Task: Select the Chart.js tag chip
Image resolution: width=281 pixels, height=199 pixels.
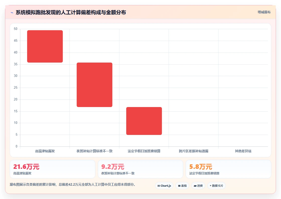Action: tap(164, 186)
